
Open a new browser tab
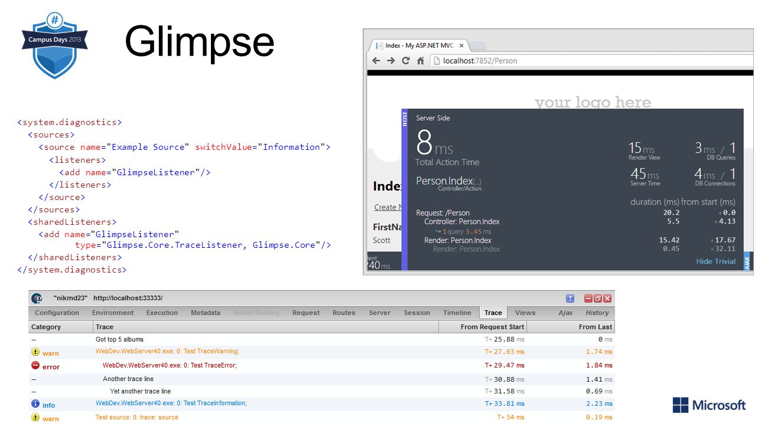pyautogui.click(x=479, y=46)
